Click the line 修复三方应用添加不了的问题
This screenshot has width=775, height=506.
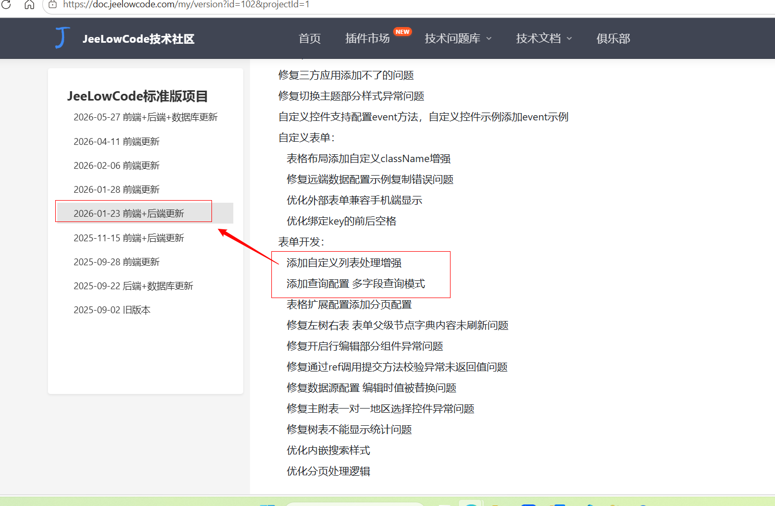pyautogui.click(x=346, y=76)
